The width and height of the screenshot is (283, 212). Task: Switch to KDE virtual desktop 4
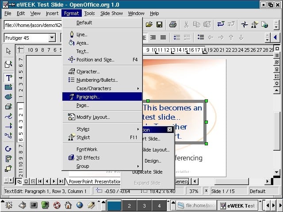tap(159, 206)
